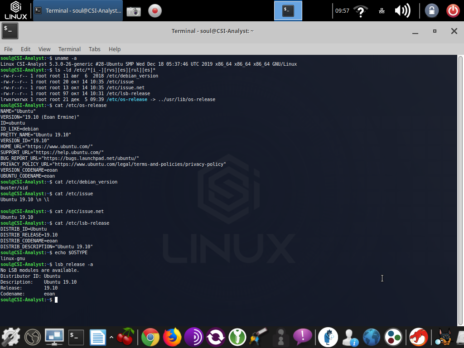Launch Google Chrome from the dock
464x348 pixels.
click(x=150, y=337)
